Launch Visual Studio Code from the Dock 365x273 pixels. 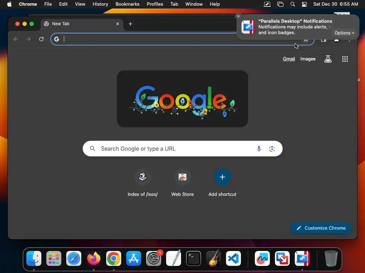pyautogui.click(x=233, y=258)
